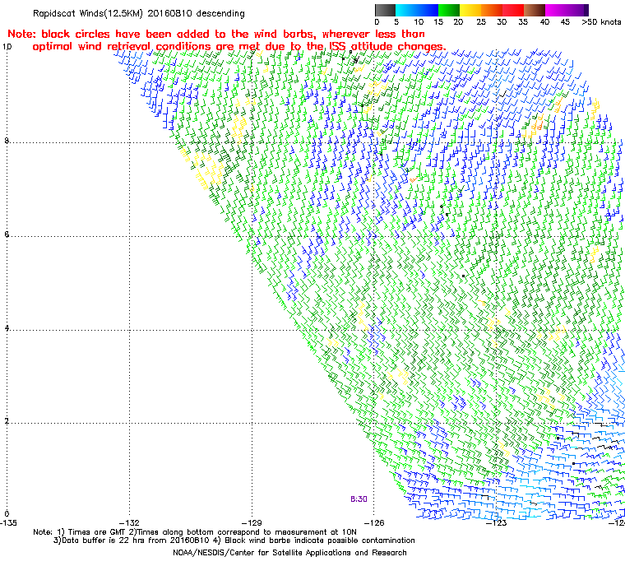Click the '25' tick label on legend
The width and height of the screenshot is (625, 566).
(481, 22)
